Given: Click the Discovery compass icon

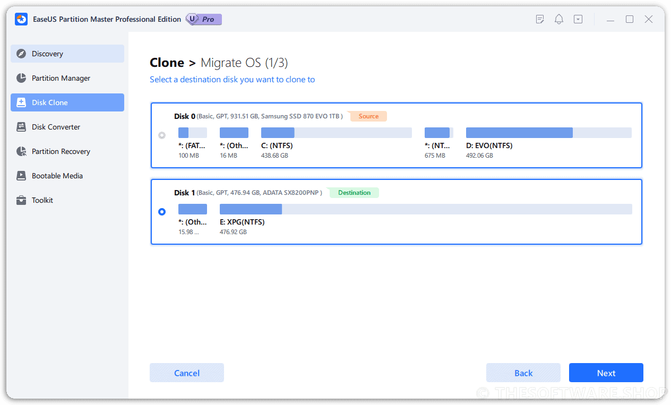Looking at the screenshot, I should 21,54.
